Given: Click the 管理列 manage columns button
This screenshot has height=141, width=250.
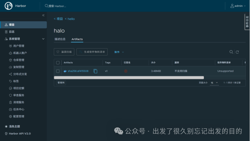Looking at the screenshot, I should 61,83.
